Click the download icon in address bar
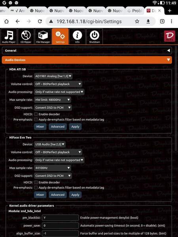 pos(148,21)
